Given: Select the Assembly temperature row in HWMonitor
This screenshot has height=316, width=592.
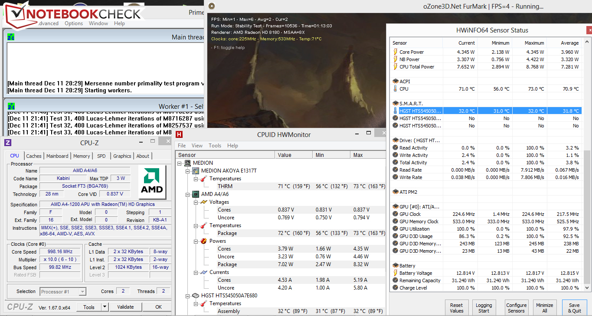Looking at the screenshot, I should pos(281,311).
